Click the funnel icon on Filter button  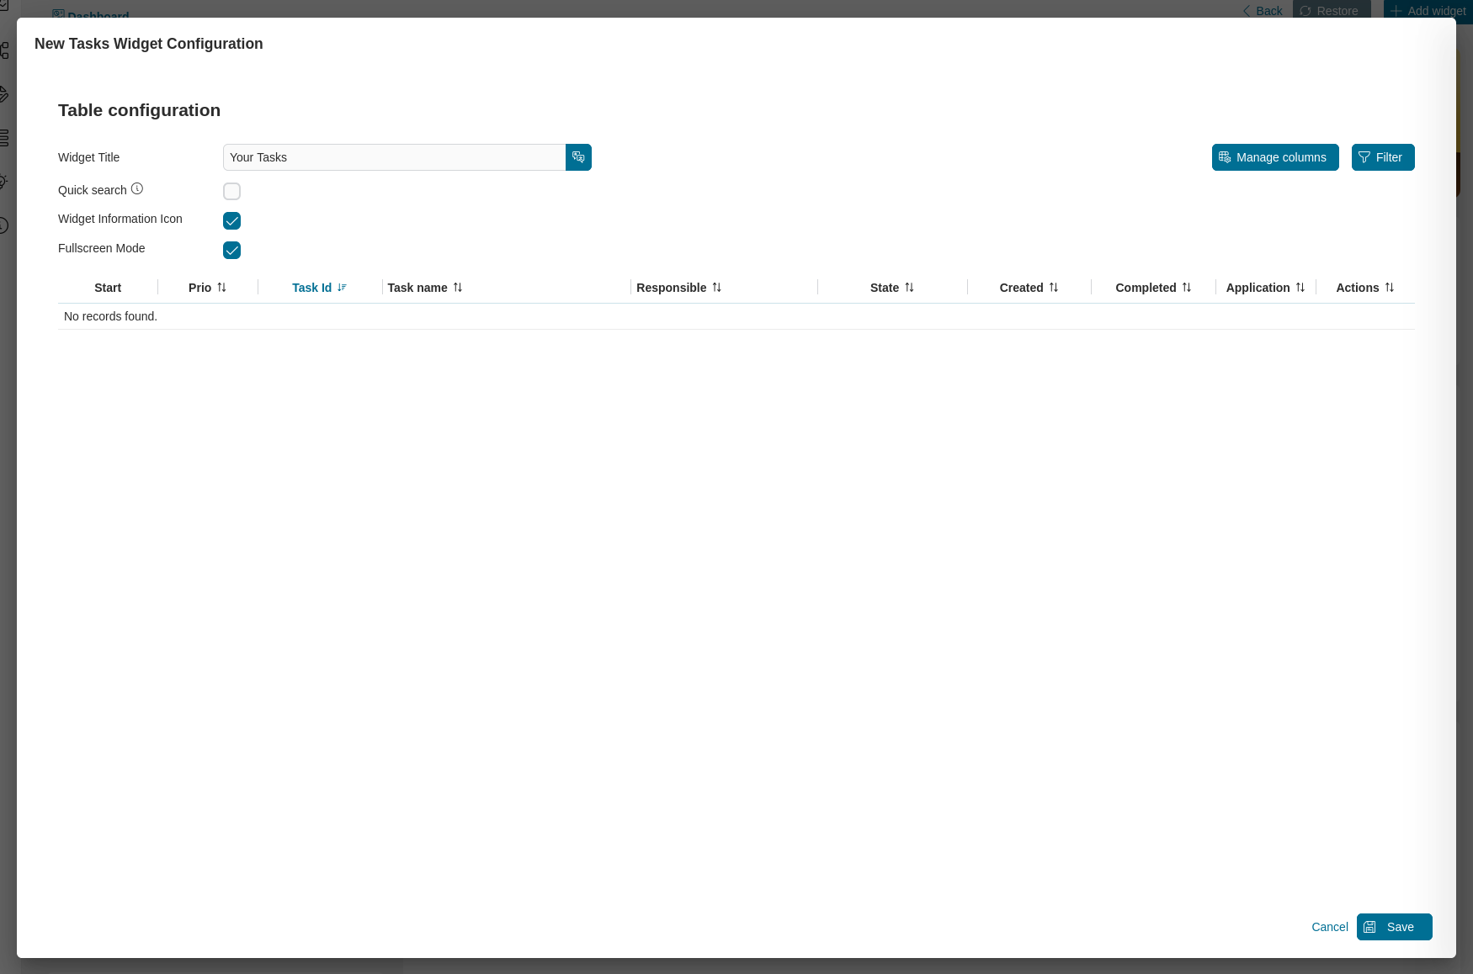1364,157
